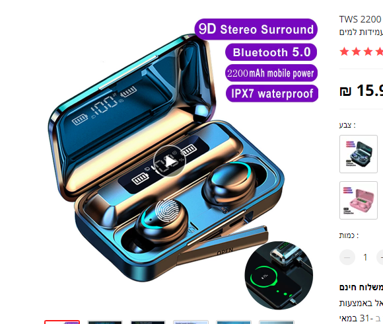This screenshot has width=383, height=324.
Task: Open the fourth gallery thumbnail
Action: click(191, 322)
